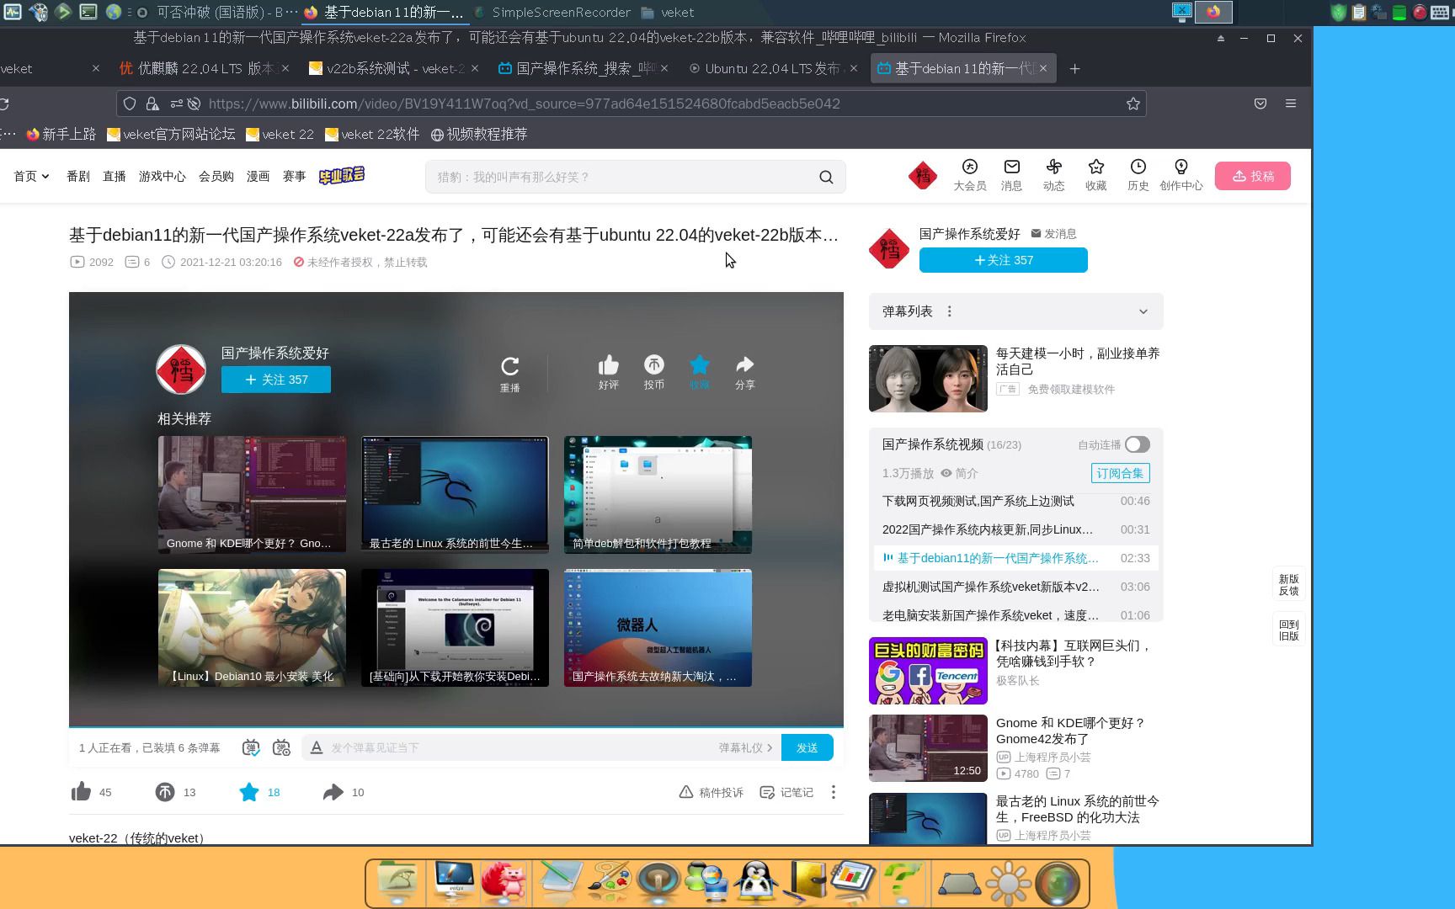1455x909 pixels.
Task: Click the 稿件投诉 report link
Action: (x=712, y=792)
